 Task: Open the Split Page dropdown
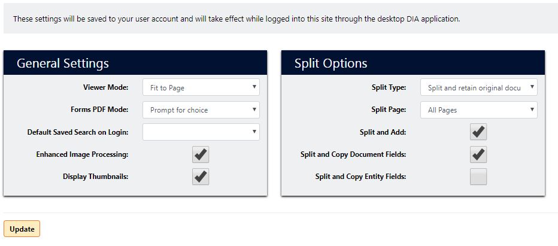[478, 110]
